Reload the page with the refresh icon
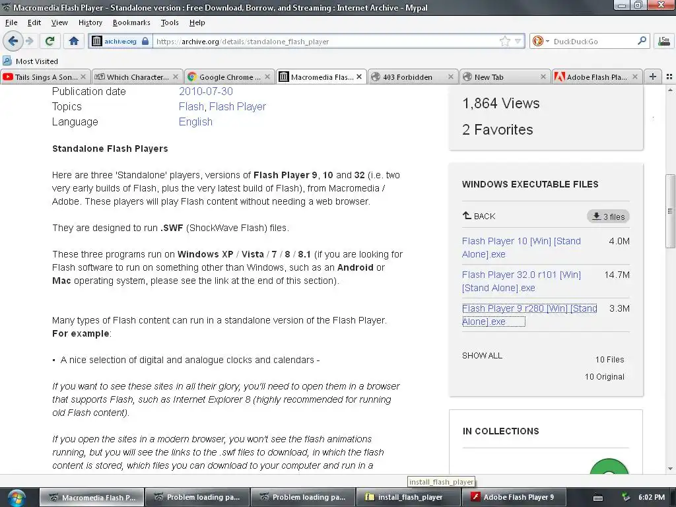 click(50, 42)
